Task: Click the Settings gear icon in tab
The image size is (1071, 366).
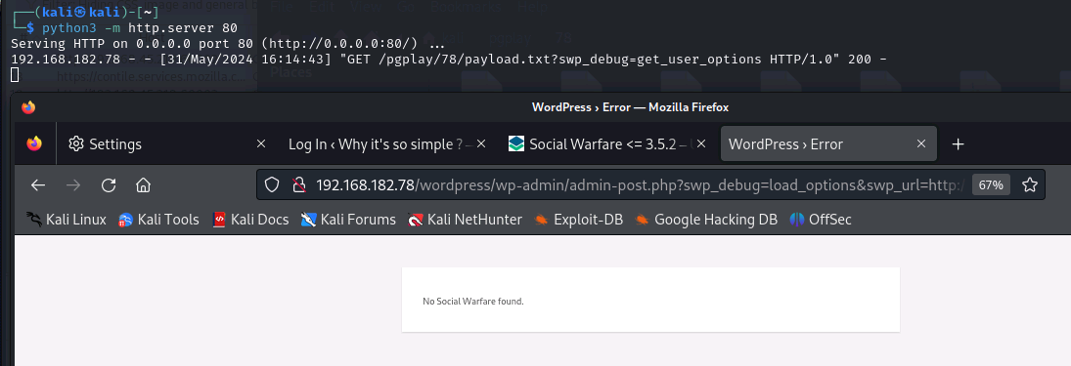Action: tap(76, 143)
